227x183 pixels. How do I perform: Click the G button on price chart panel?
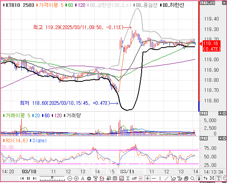(213, 3)
